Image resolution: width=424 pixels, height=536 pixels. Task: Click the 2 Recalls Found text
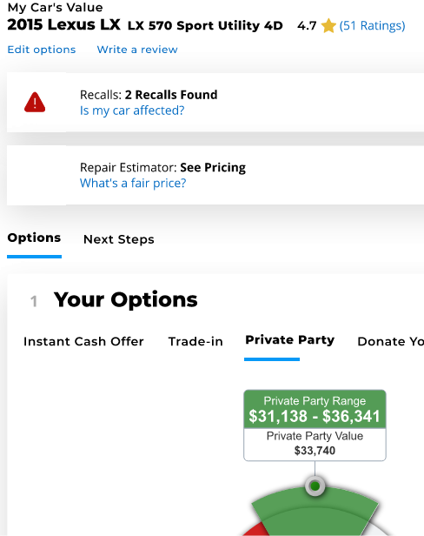[171, 95]
